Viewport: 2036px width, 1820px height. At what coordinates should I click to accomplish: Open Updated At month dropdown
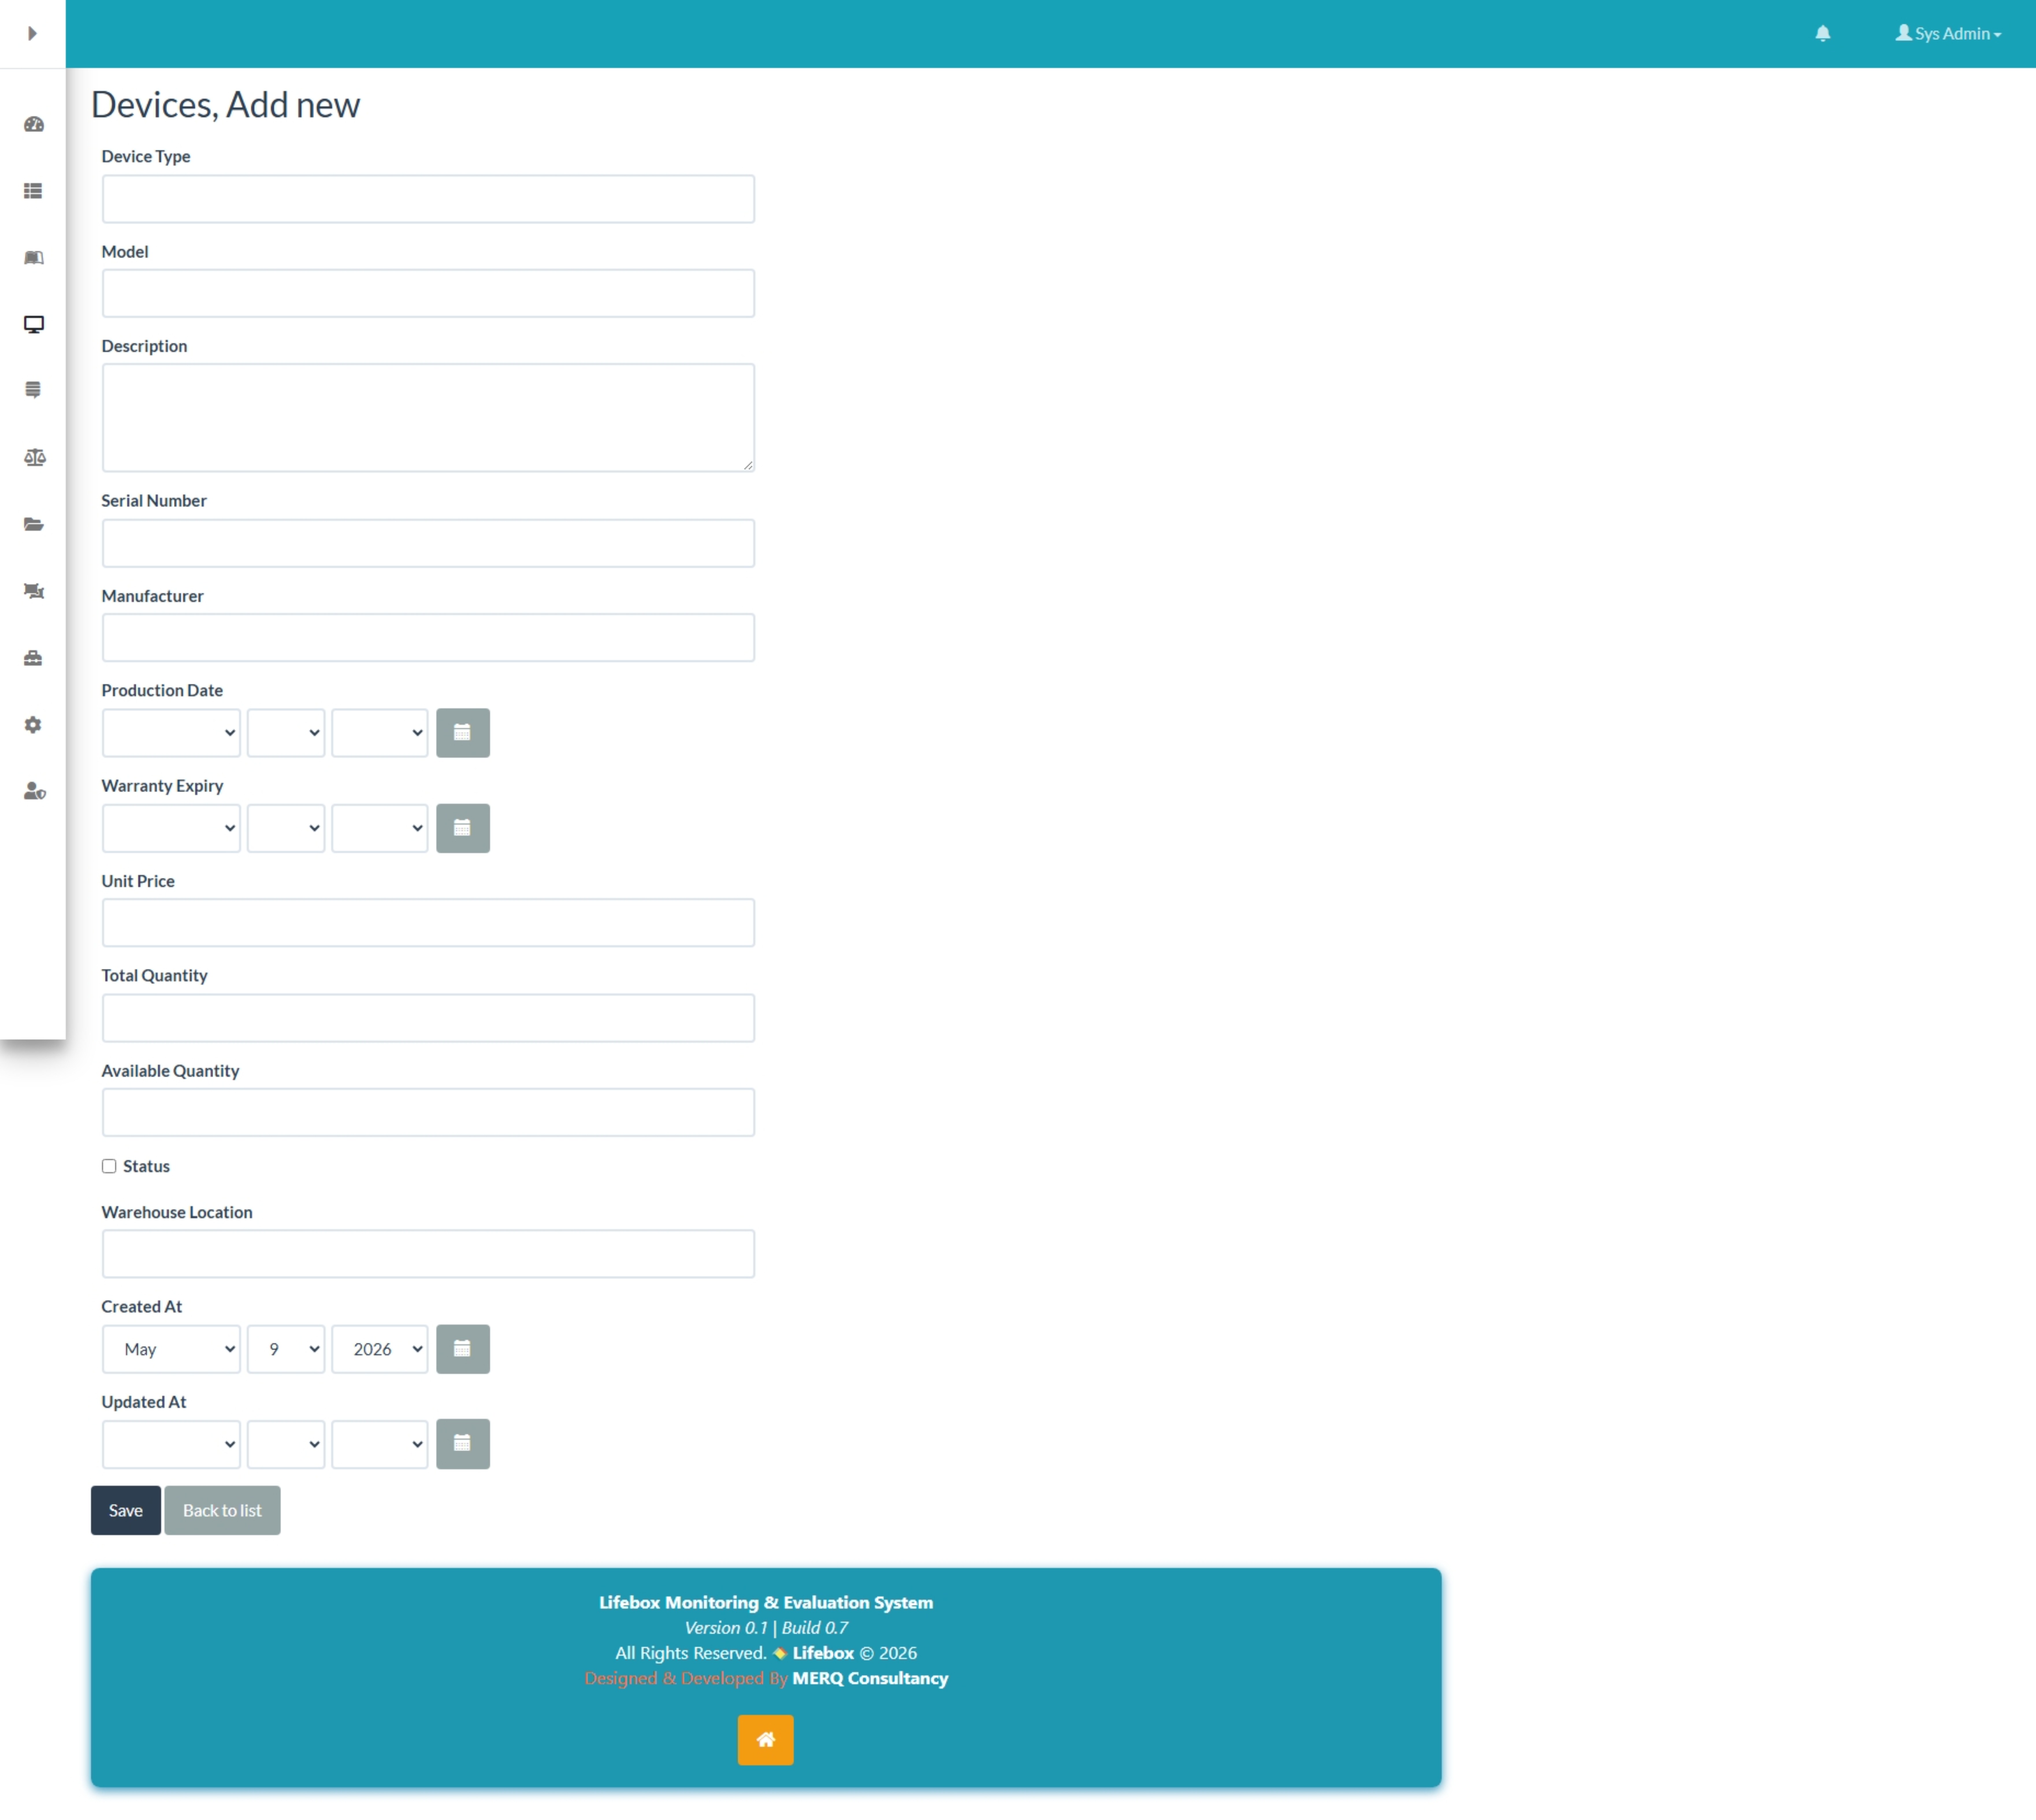point(171,1444)
